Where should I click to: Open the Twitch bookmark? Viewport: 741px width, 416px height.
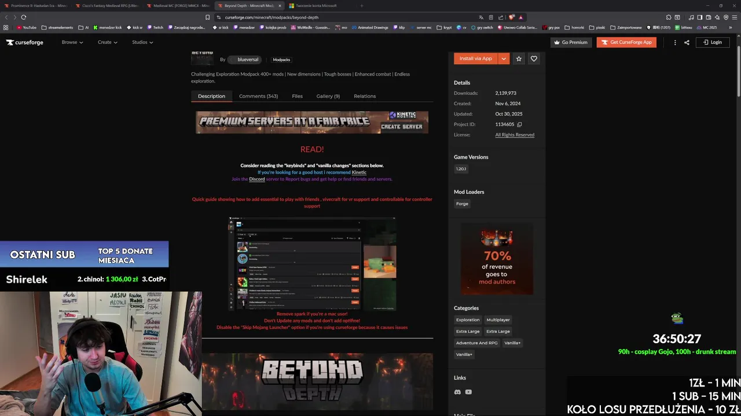tap(155, 27)
